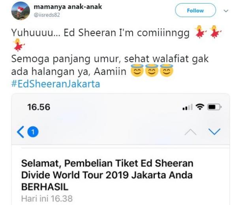The image size is (237, 205).
Task: Click the first dancing woman emoji
Action: pyautogui.click(x=200, y=32)
